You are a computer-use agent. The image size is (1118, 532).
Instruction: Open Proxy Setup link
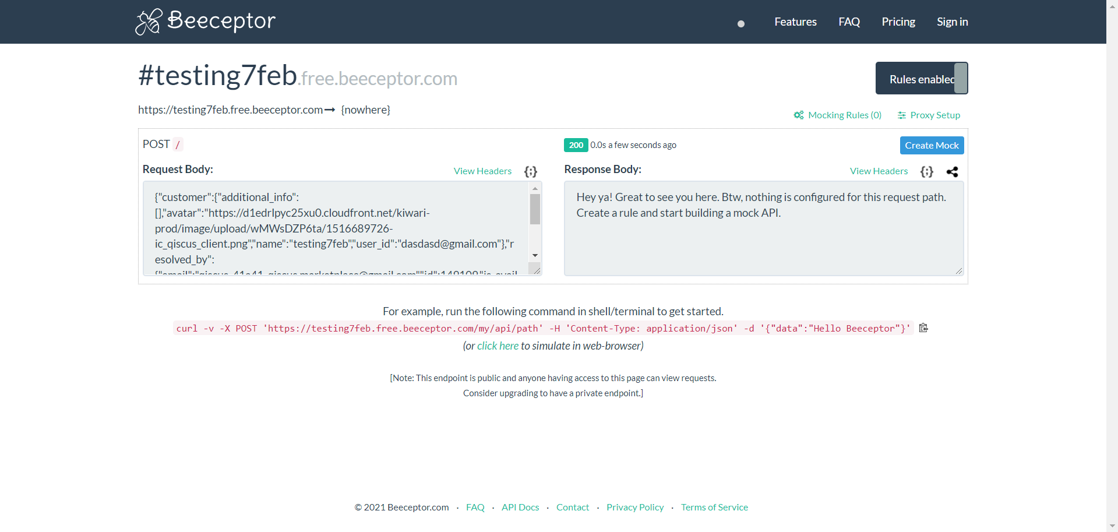click(935, 115)
